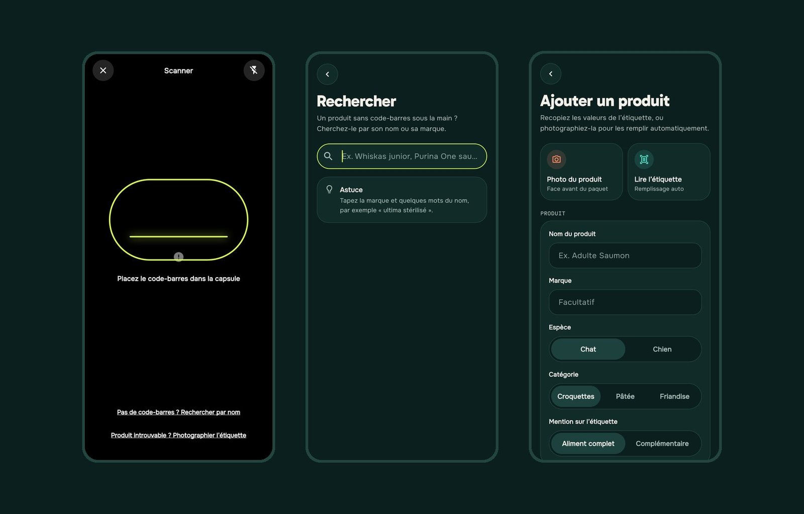The image size is (804, 514).
Task: Go back from the Rechercher screen
Action: click(x=327, y=74)
